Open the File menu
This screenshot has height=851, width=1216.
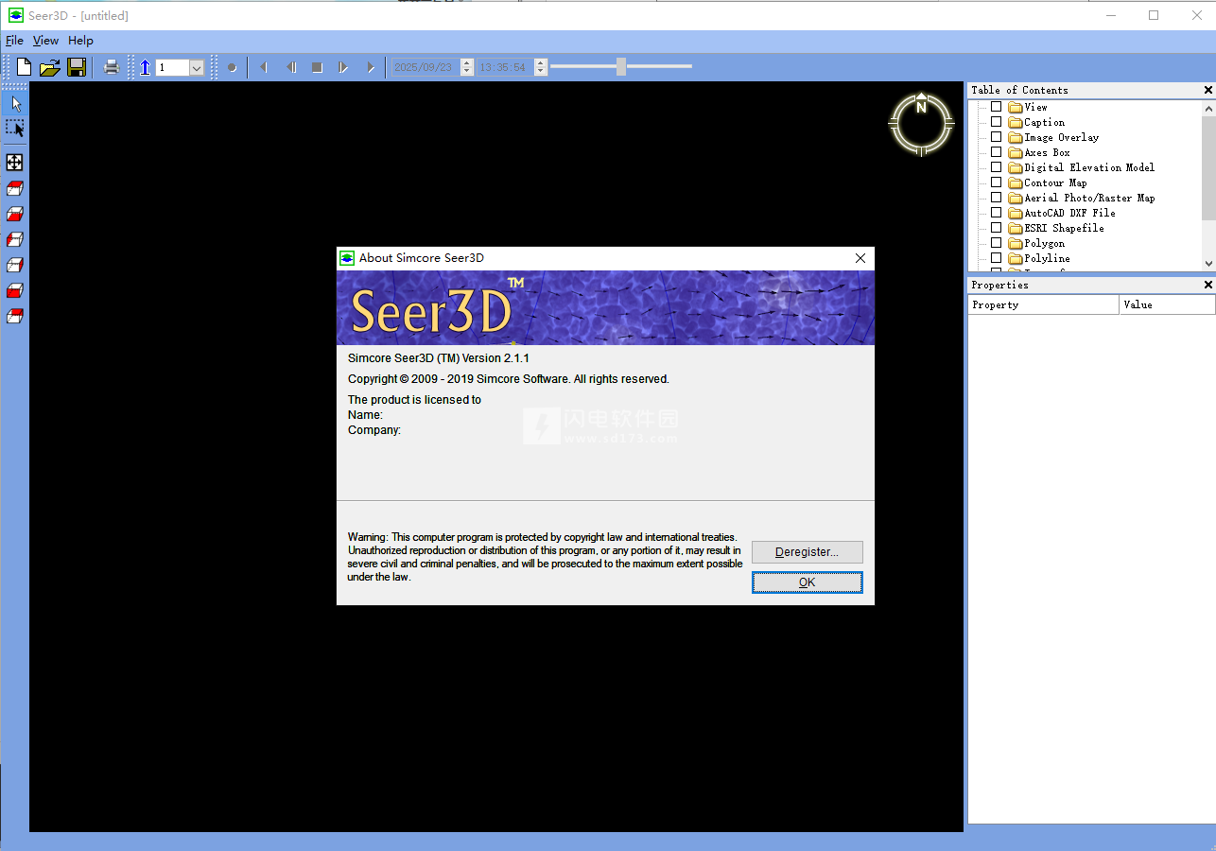coord(14,41)
